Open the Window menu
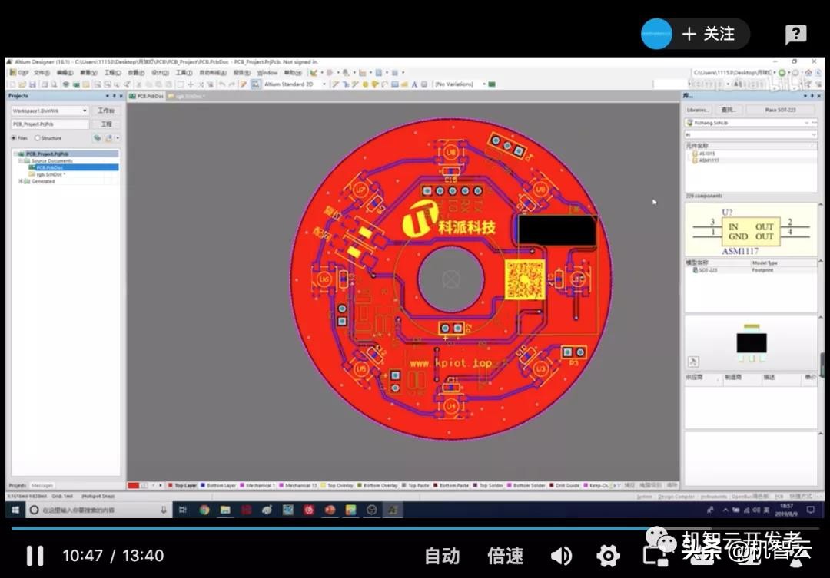 coord(267,72)
